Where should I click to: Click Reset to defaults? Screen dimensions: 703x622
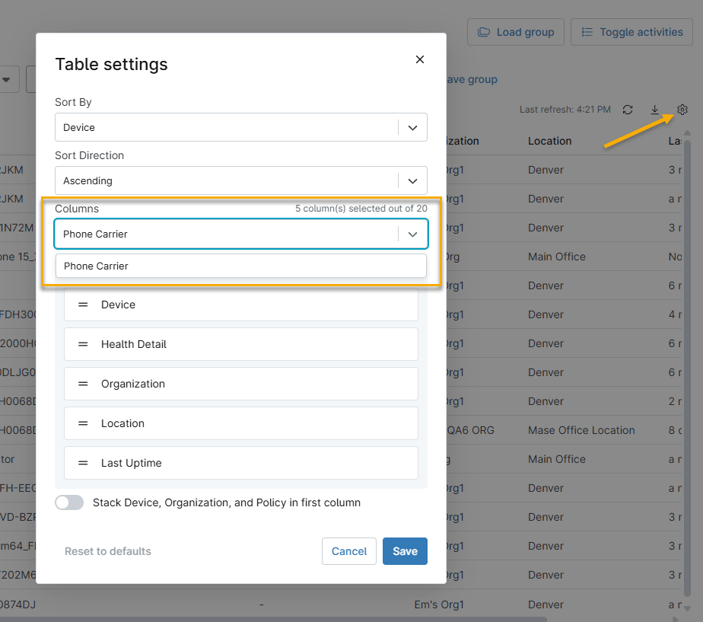108,551
